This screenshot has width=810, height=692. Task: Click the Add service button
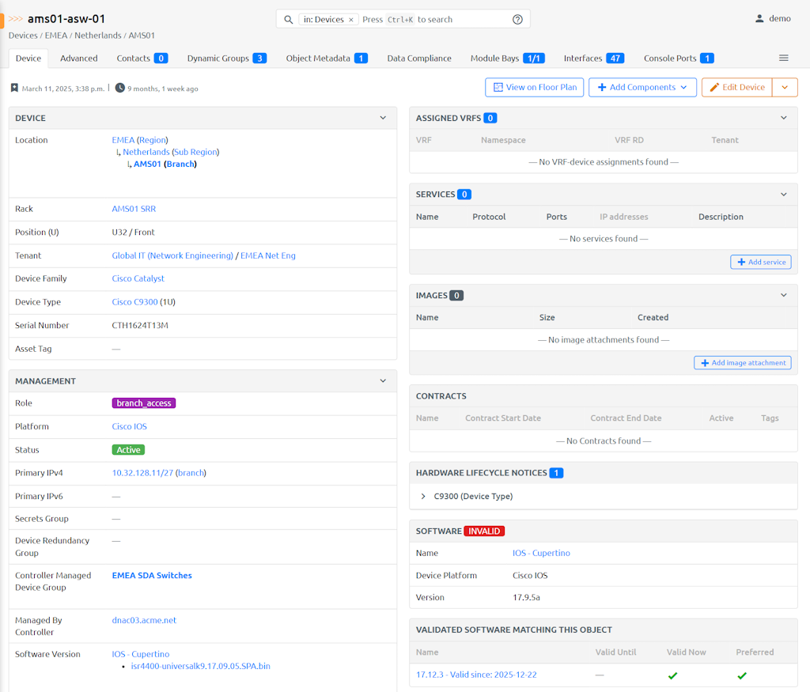pyautogui.click(x=760, y=262)
